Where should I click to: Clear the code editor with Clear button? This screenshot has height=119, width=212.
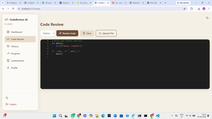point(87,33)
